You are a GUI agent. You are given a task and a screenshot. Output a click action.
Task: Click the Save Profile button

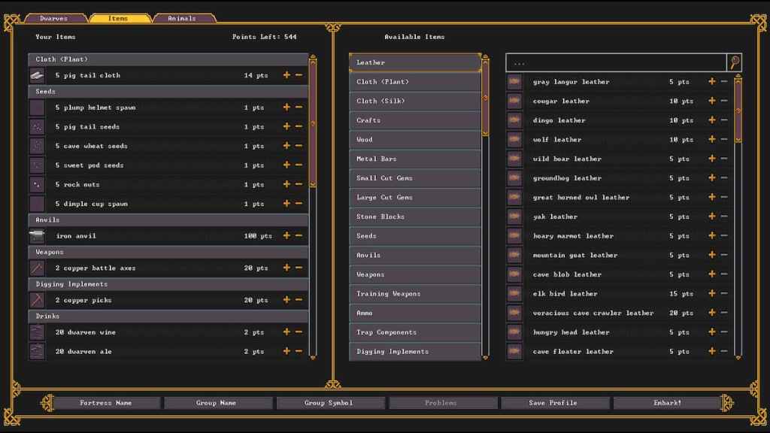pyautogui.click(x=555, y=402)
